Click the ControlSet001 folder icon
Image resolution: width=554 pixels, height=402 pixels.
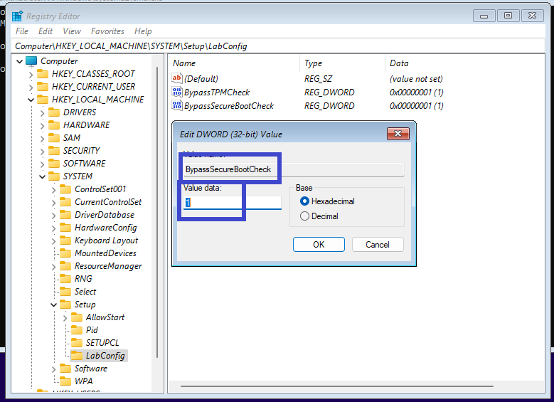pos(65,189)
